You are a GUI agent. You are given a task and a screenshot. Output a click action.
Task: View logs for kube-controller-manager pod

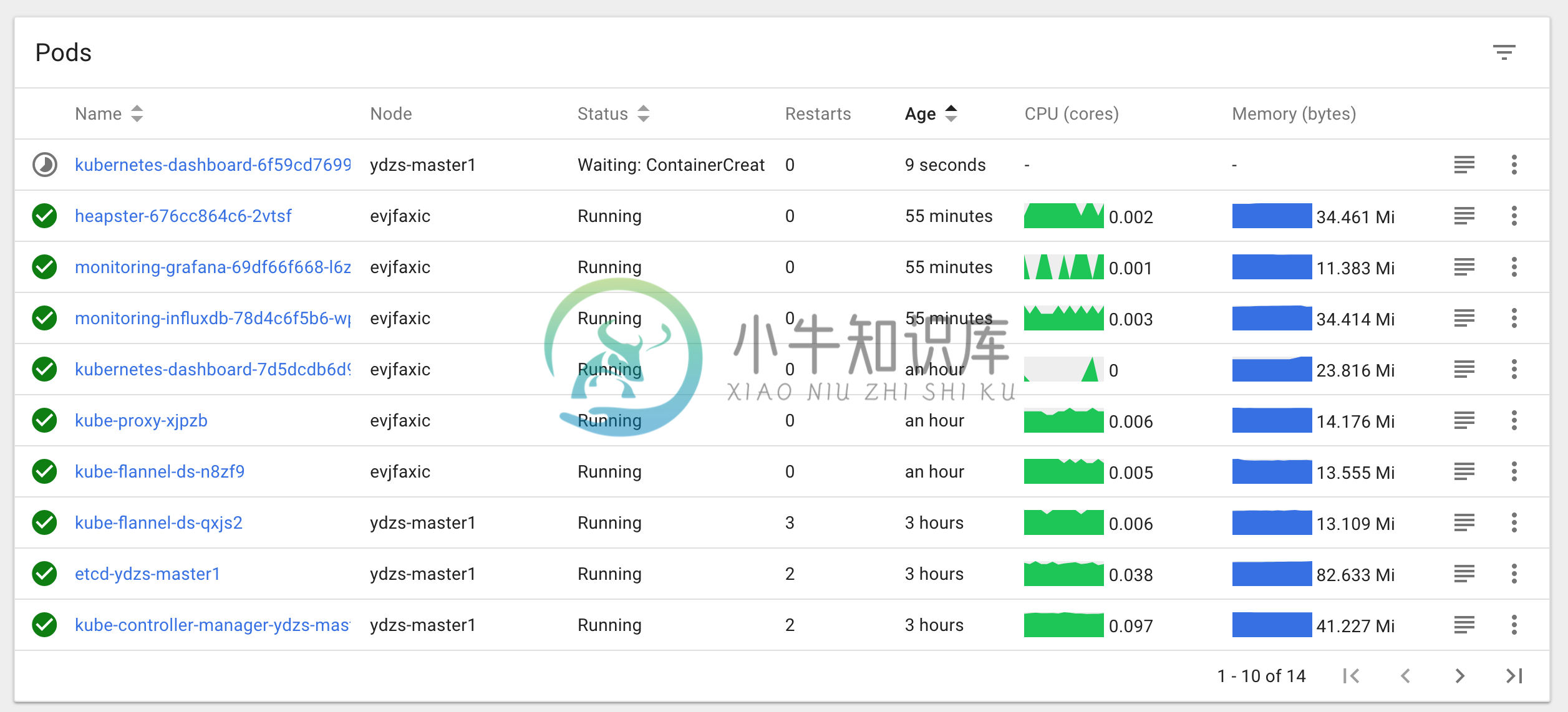tap(1464, 625)
